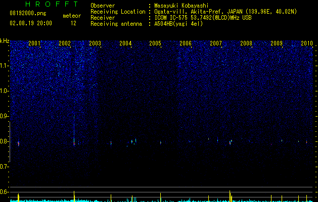Click the 1.0 kHz frequency label
This screenshot has width=318, height=202.
(5, 91)
